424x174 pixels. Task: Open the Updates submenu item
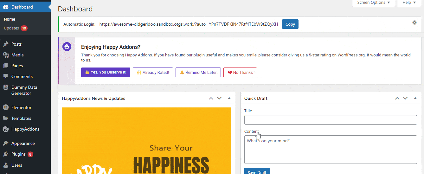point(11,28)
